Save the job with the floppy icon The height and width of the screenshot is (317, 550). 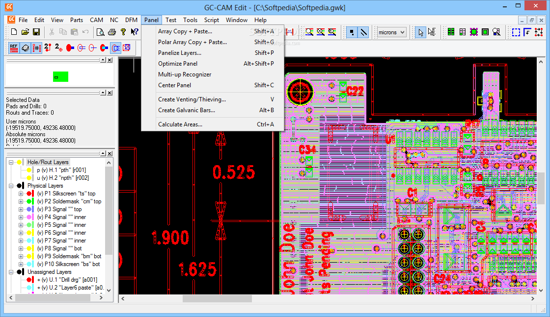pyautogui.click(x=36, y=32)
